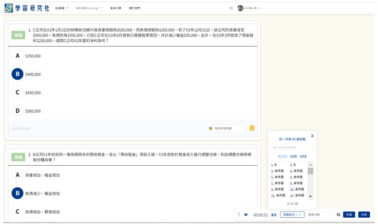Pause the exam timer
This screenshot has height=224, width=378.
[x=246, y=214]
